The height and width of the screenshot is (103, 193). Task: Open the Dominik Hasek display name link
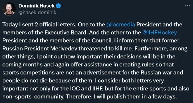point(36,6)
